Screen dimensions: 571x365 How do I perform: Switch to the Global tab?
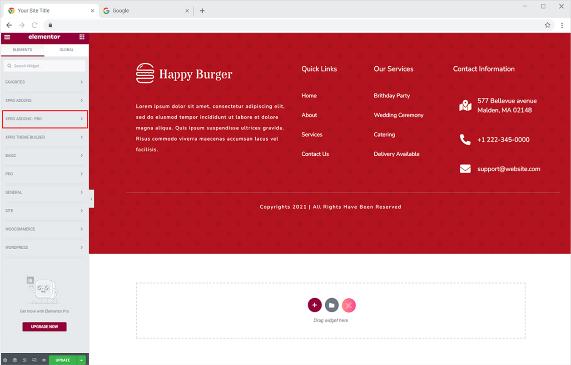click(66, 49)
